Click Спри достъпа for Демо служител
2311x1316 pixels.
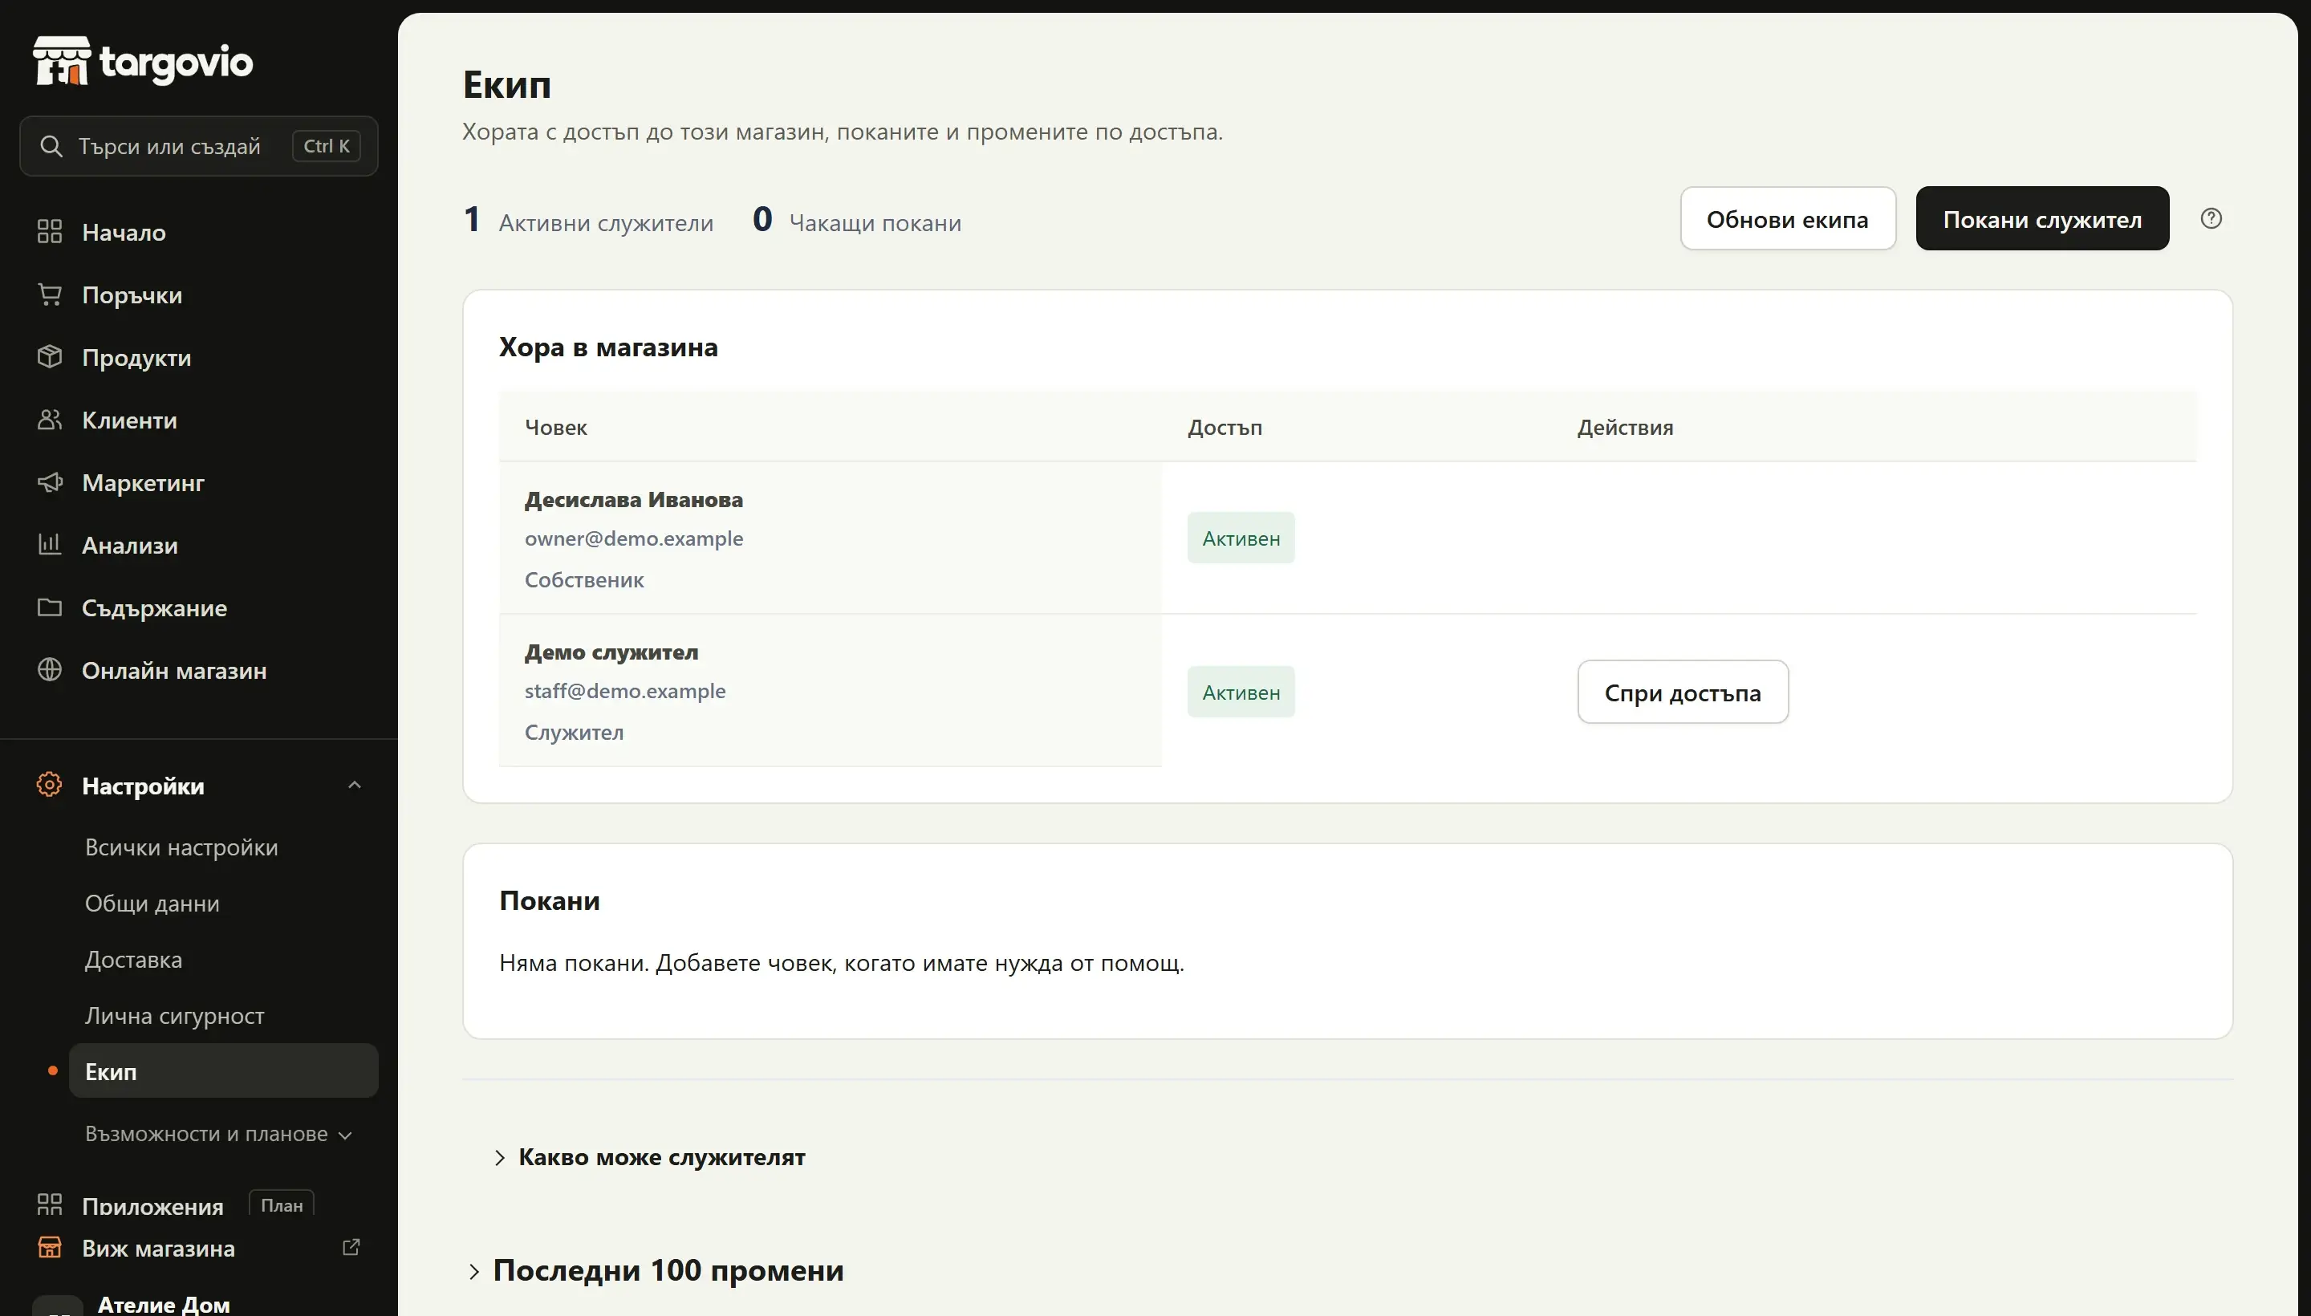tap(1682, 693)
